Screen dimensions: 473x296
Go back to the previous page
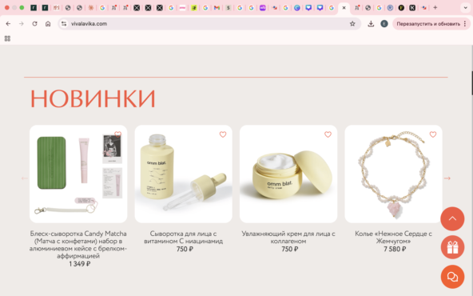[x=8, y=23]
